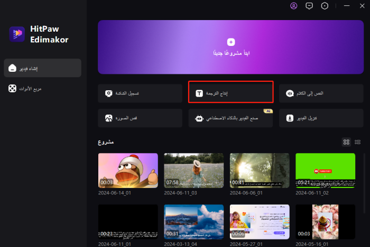Click the screen recording camera icon
The image size is (370, 247).
tap(108, 93)
